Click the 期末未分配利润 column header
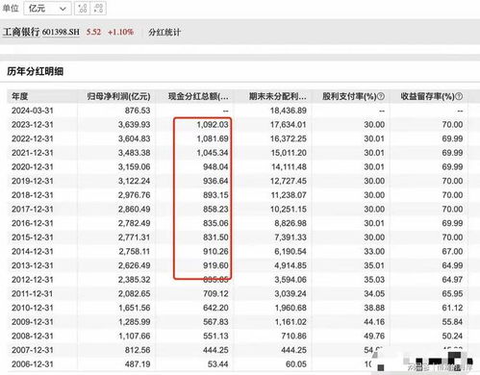Screen dimensions: 480x375 278,96
